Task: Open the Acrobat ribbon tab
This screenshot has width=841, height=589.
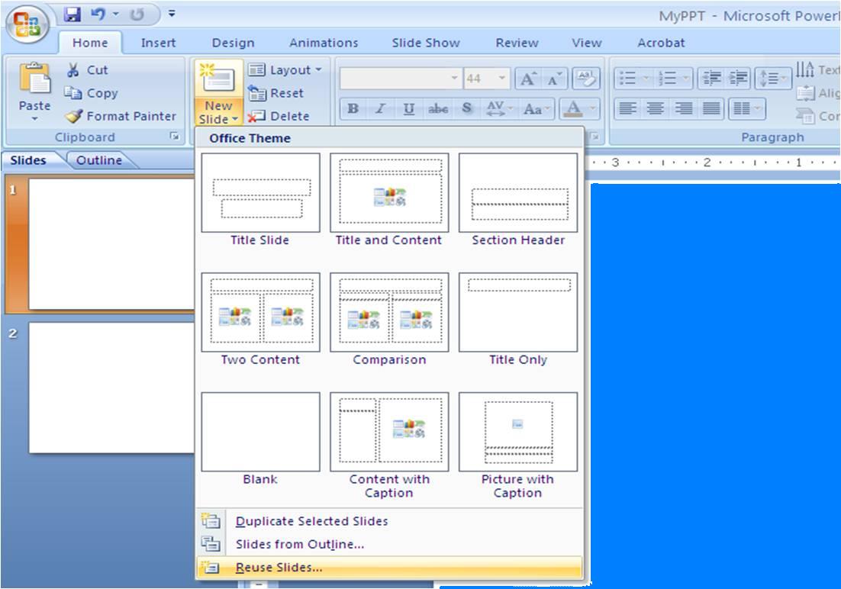Action: [x=661, y=43]
